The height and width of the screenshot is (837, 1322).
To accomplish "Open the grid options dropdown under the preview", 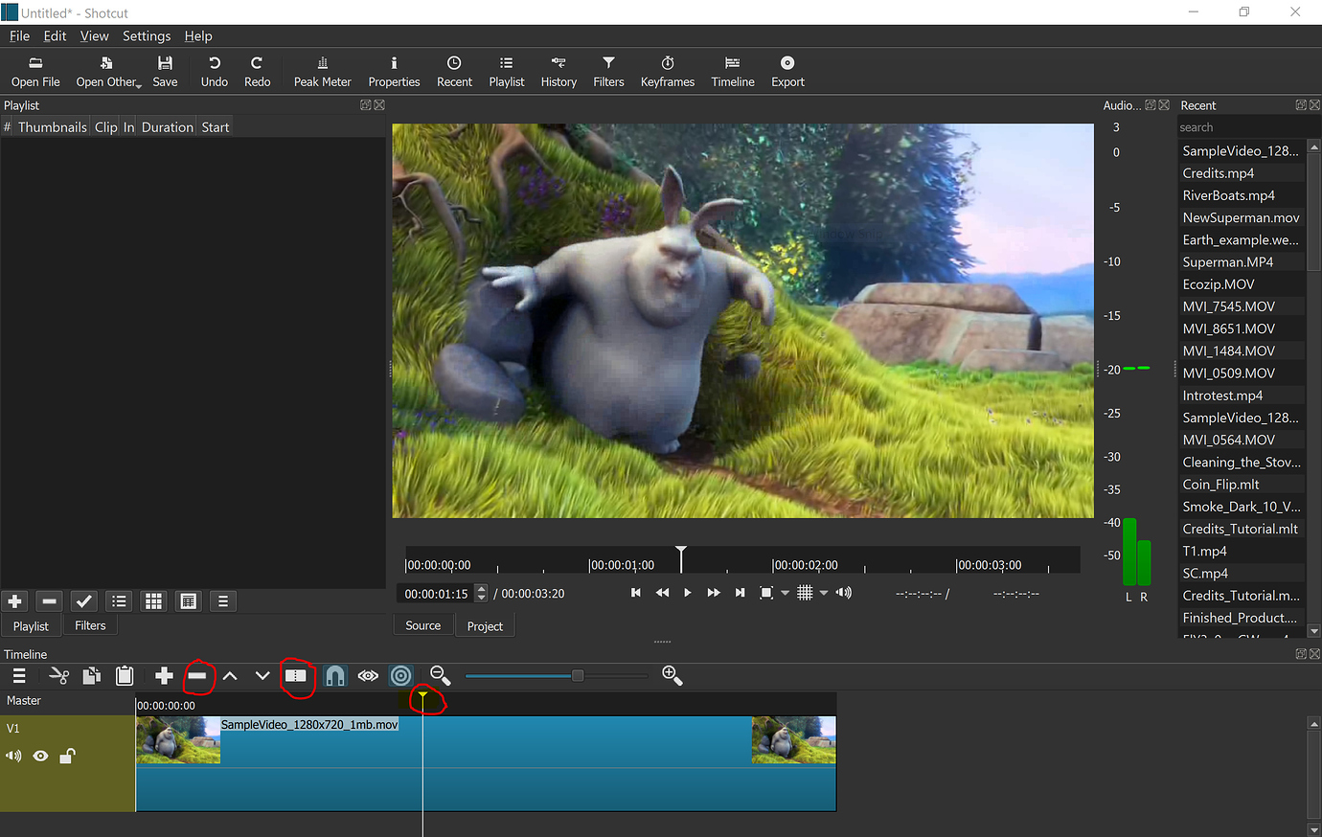I will coord(824,592).
